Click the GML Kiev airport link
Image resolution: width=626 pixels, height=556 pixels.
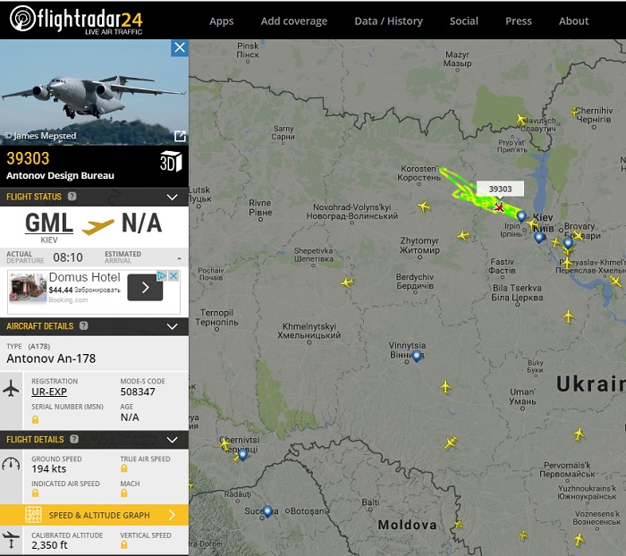click(x=49, y=223)
